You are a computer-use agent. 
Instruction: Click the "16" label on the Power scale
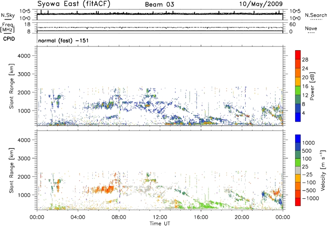pos(305,86)
